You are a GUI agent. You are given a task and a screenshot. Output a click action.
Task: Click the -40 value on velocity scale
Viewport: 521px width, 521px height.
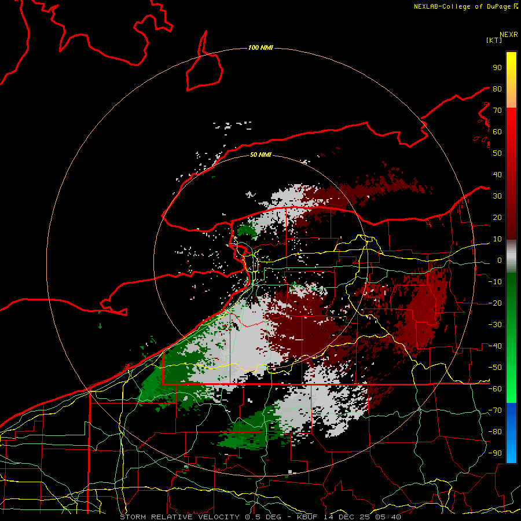[x=495, y=346]
